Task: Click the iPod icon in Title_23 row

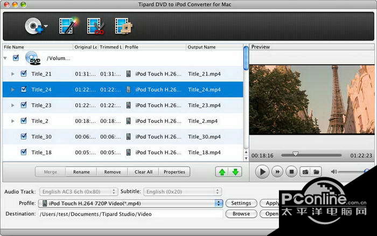Action: pyautogui.click(x=129, y=105)
